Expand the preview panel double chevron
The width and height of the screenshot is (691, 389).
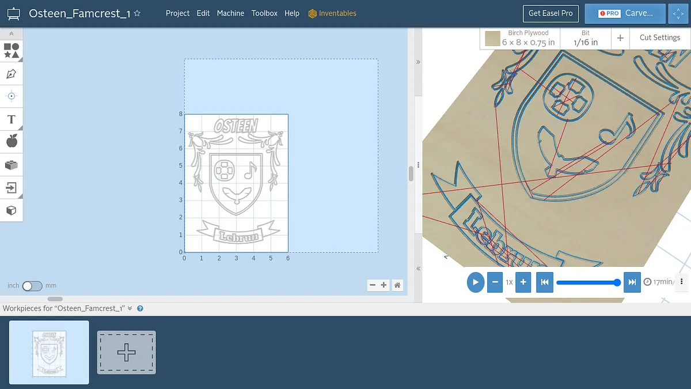tap(418, 62)
